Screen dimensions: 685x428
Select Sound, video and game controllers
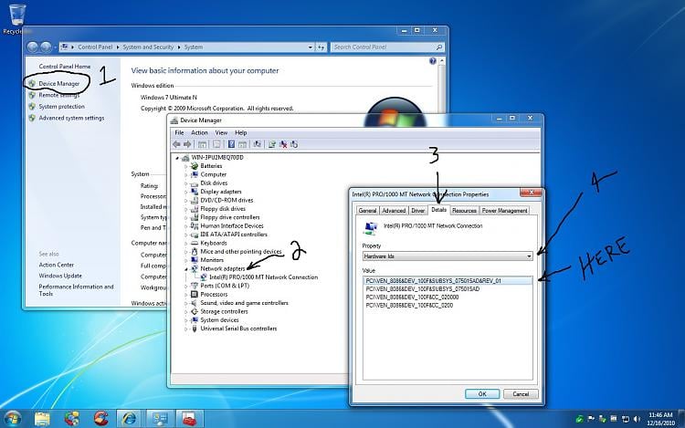[x=244, y=303]
